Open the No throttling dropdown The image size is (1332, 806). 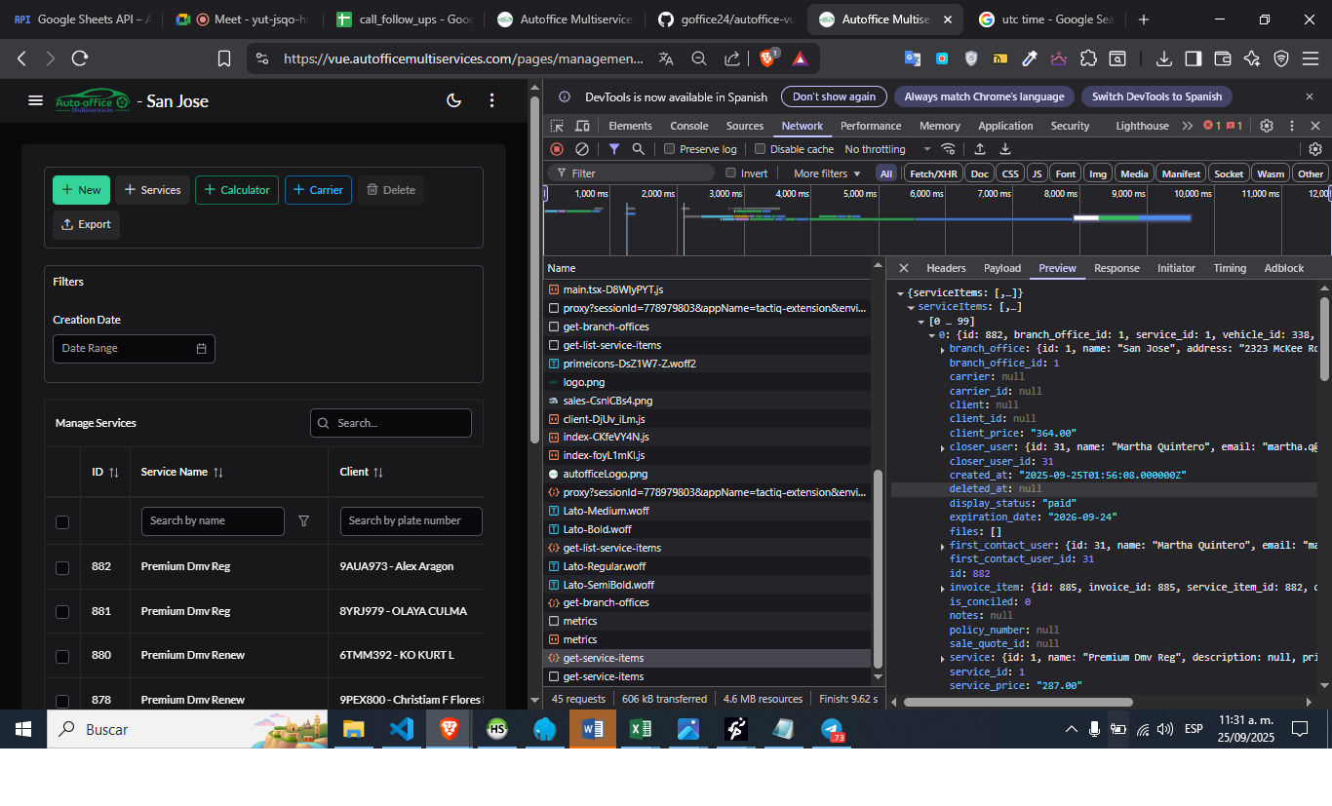tap(887, 149)
